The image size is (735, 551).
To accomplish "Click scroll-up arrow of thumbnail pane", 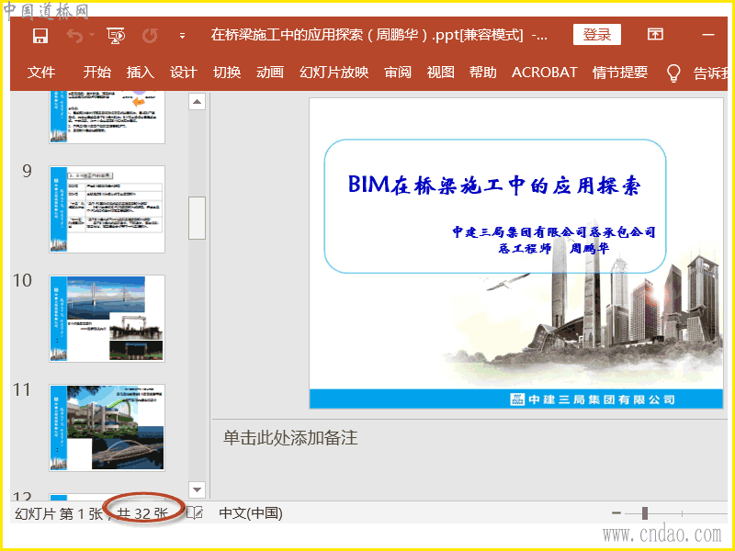I will coord(197,101).
